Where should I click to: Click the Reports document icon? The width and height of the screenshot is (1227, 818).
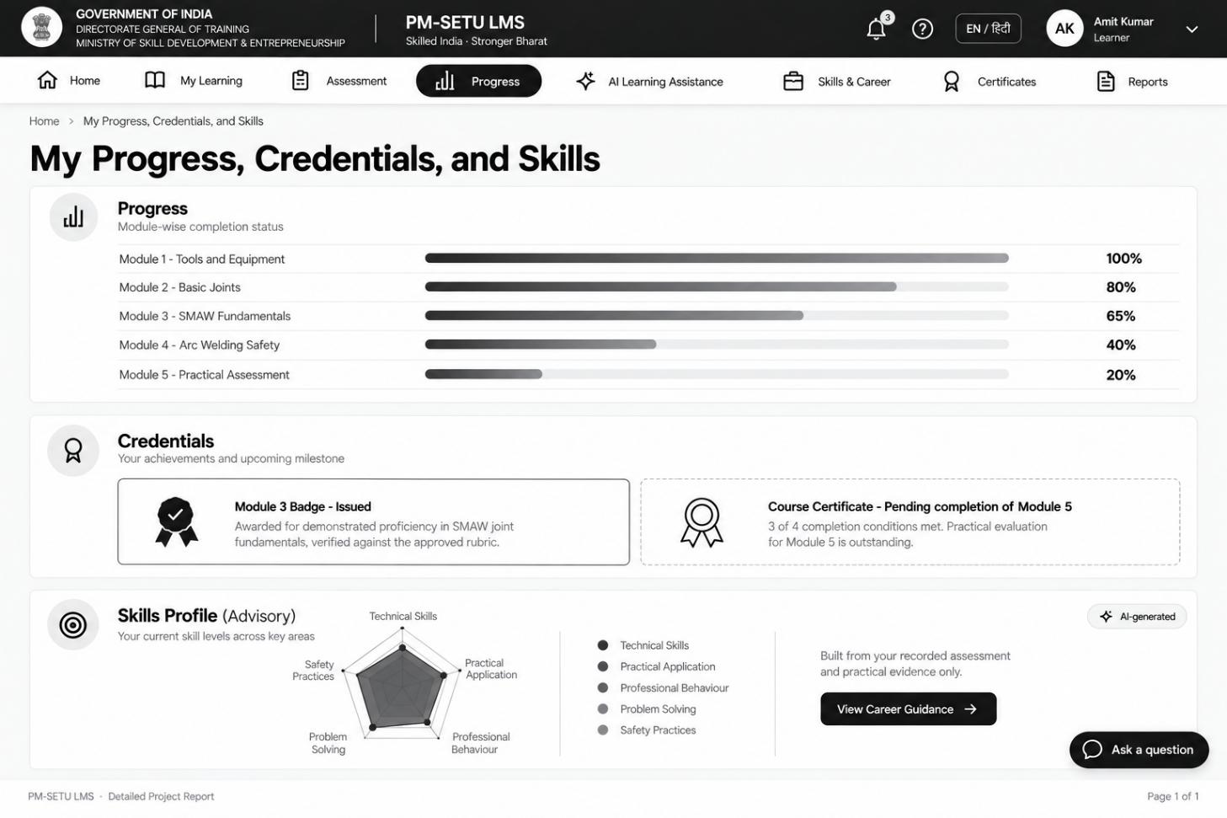1106,81
